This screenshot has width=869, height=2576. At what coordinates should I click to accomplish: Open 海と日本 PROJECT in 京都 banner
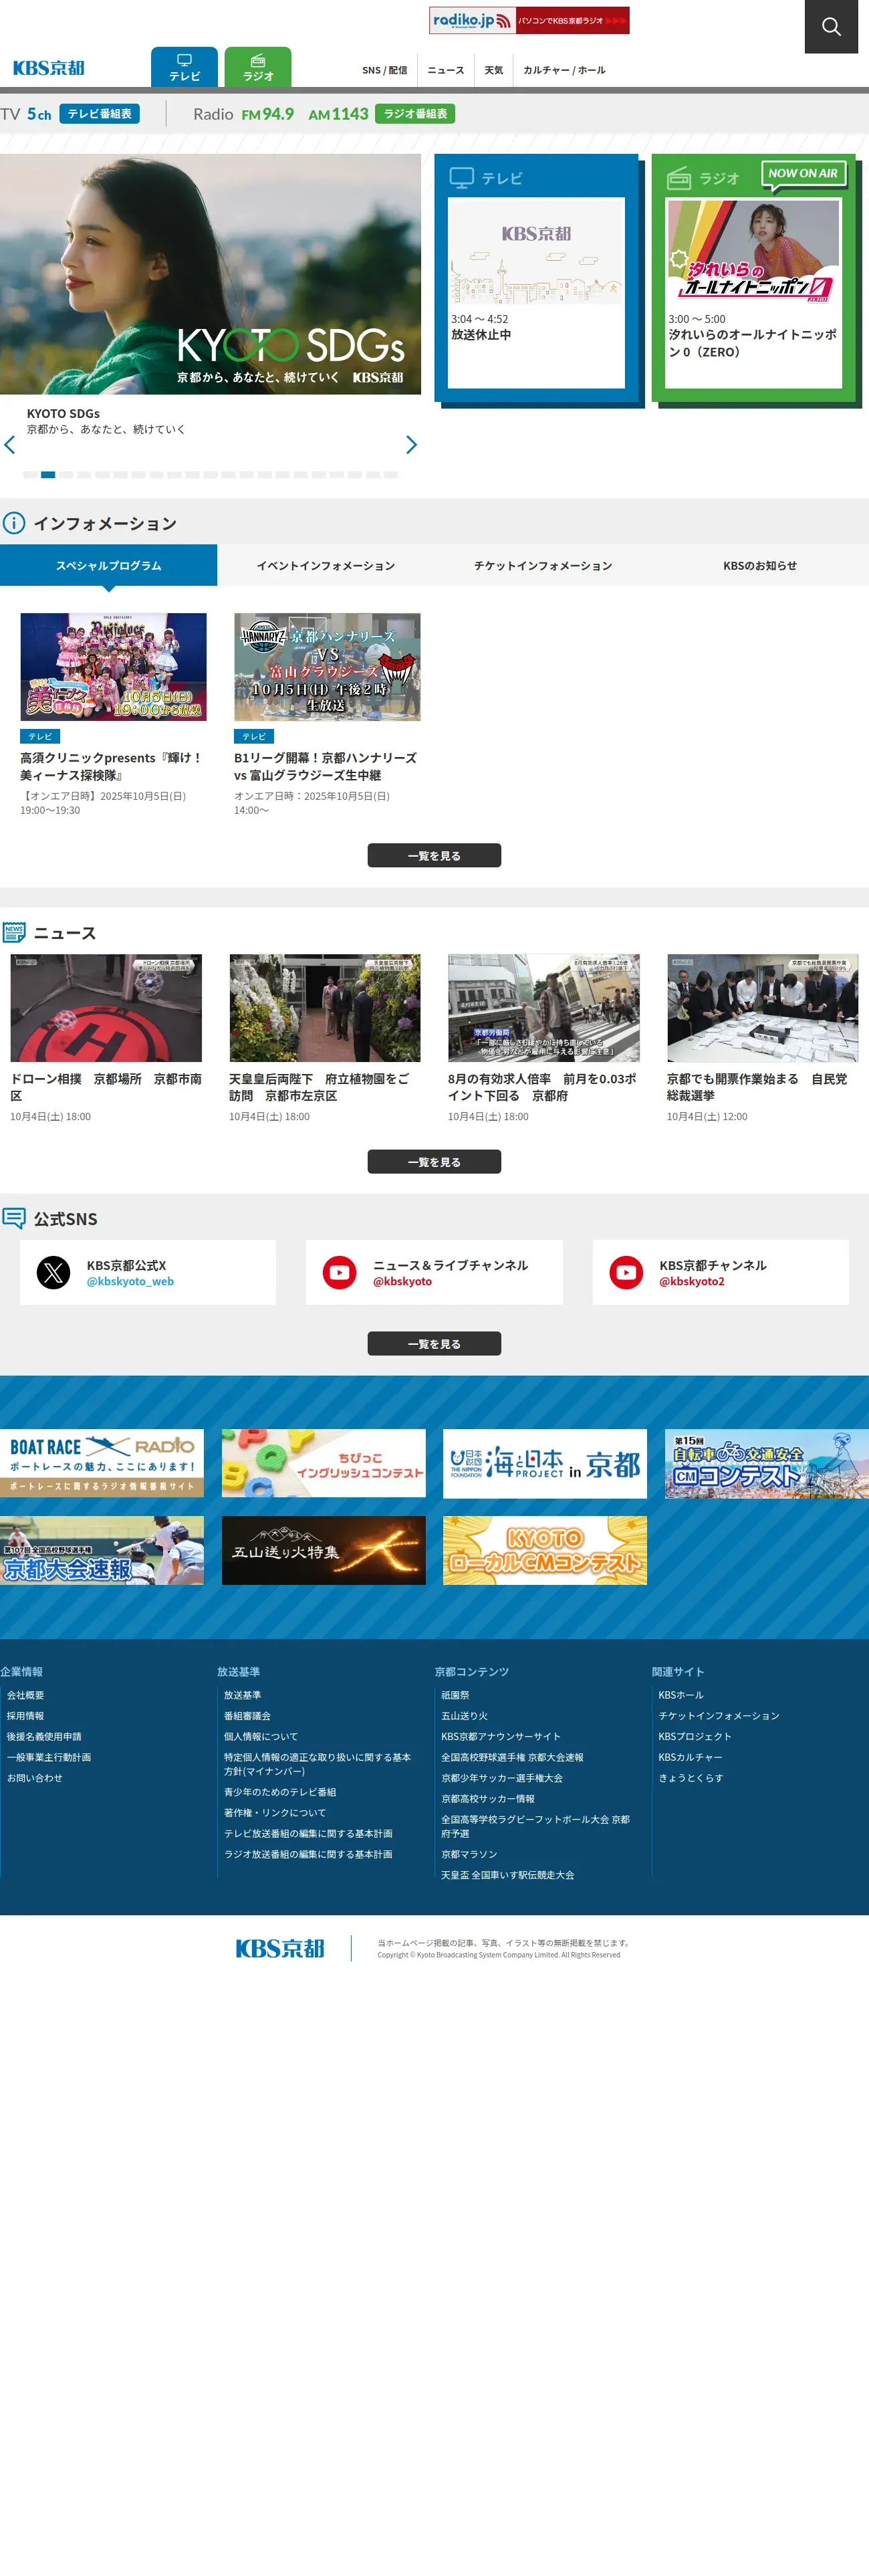tap(545, 1463)
